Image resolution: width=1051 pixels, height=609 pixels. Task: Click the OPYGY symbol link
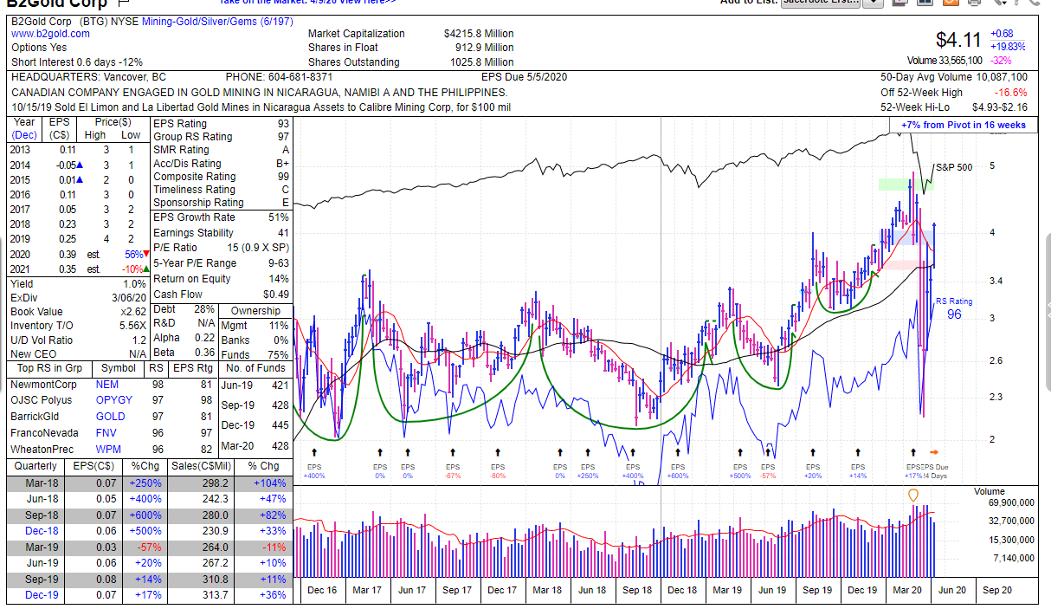click(x=114, y=400)
